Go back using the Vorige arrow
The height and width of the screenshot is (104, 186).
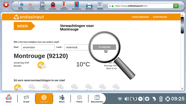coord(21,6)
